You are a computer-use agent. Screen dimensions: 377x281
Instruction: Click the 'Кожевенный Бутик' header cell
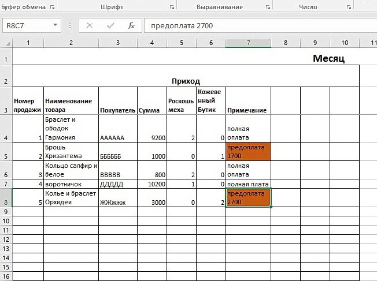tap(211, 101)
